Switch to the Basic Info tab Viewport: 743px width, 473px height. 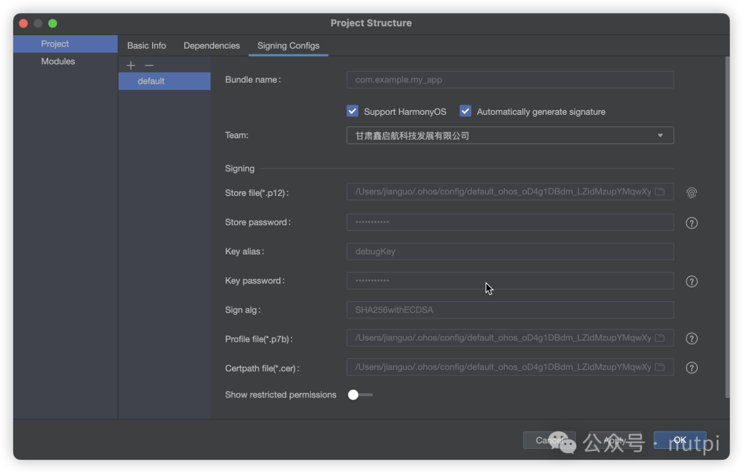click(x=146, y=45)
